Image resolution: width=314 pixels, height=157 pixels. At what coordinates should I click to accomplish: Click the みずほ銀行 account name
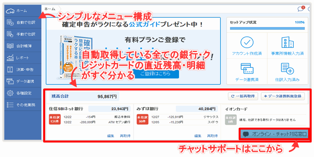click(148, 109)
